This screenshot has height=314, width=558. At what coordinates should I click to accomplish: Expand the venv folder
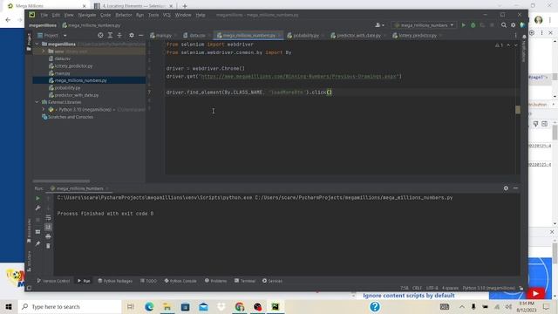(x=44, y=51)
